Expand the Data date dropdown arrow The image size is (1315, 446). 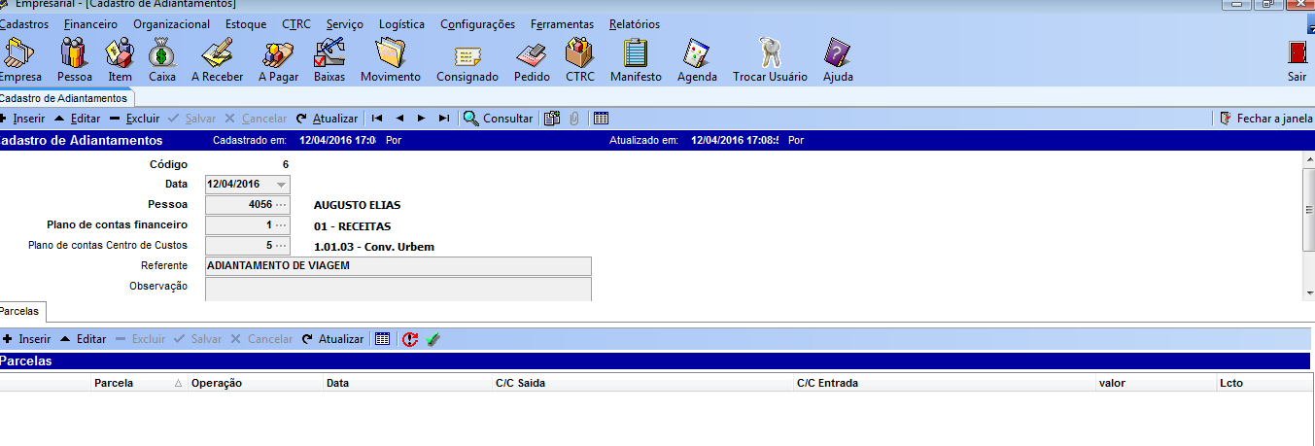281,185
